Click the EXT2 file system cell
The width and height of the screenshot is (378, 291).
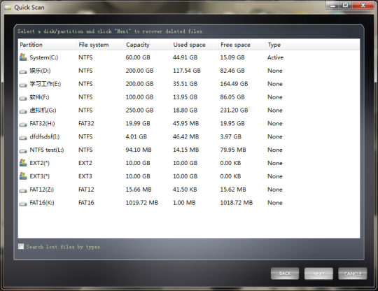point(85,163)
